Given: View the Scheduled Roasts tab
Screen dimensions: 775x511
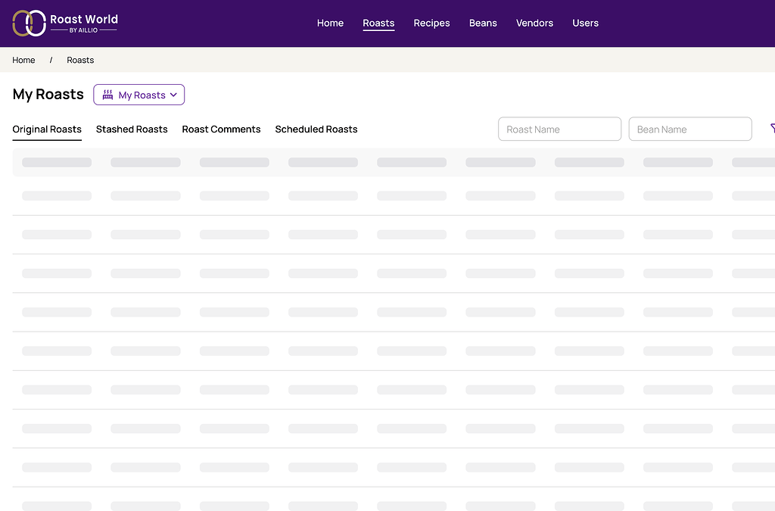Looking at the screenshot, I should 316,129.
